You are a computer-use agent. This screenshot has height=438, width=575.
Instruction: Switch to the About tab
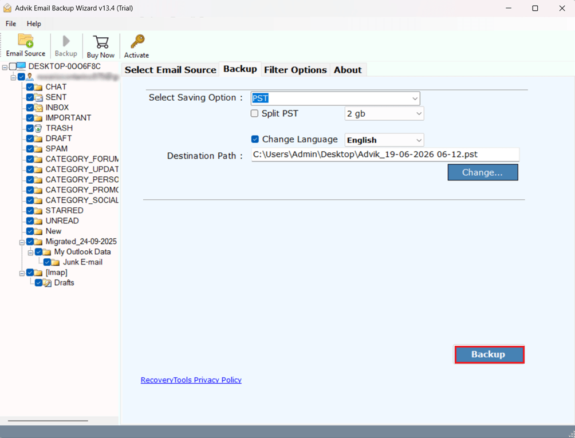[x=348, y=70]
